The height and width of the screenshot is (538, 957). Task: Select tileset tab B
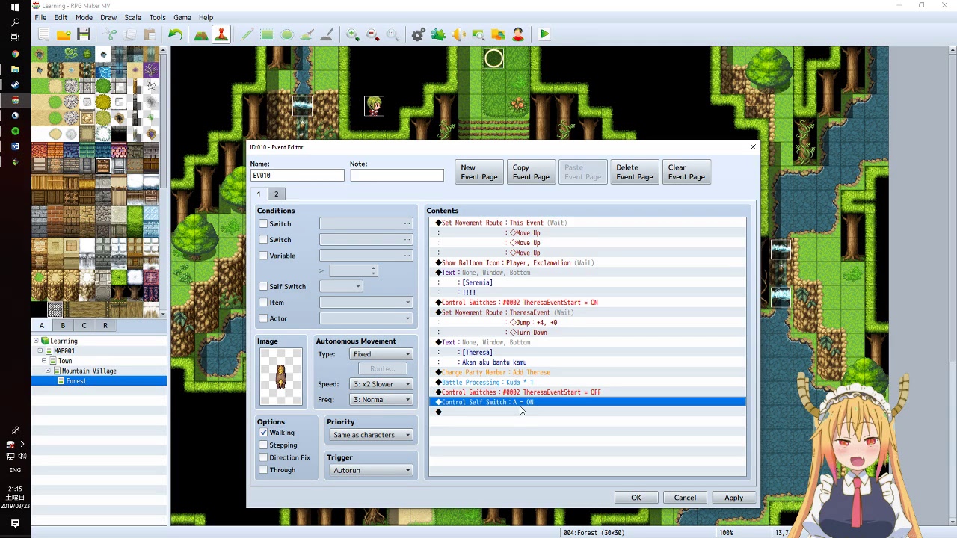[x=63, y=326]
